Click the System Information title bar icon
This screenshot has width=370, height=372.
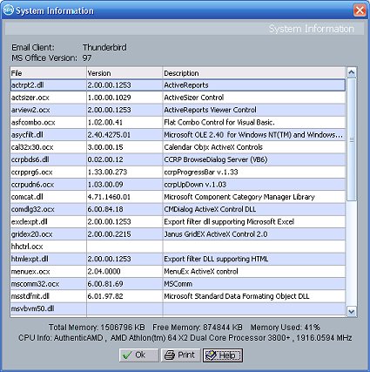8,10
